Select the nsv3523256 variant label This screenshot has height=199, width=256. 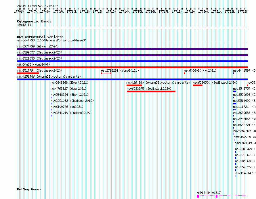pos(246,167)
